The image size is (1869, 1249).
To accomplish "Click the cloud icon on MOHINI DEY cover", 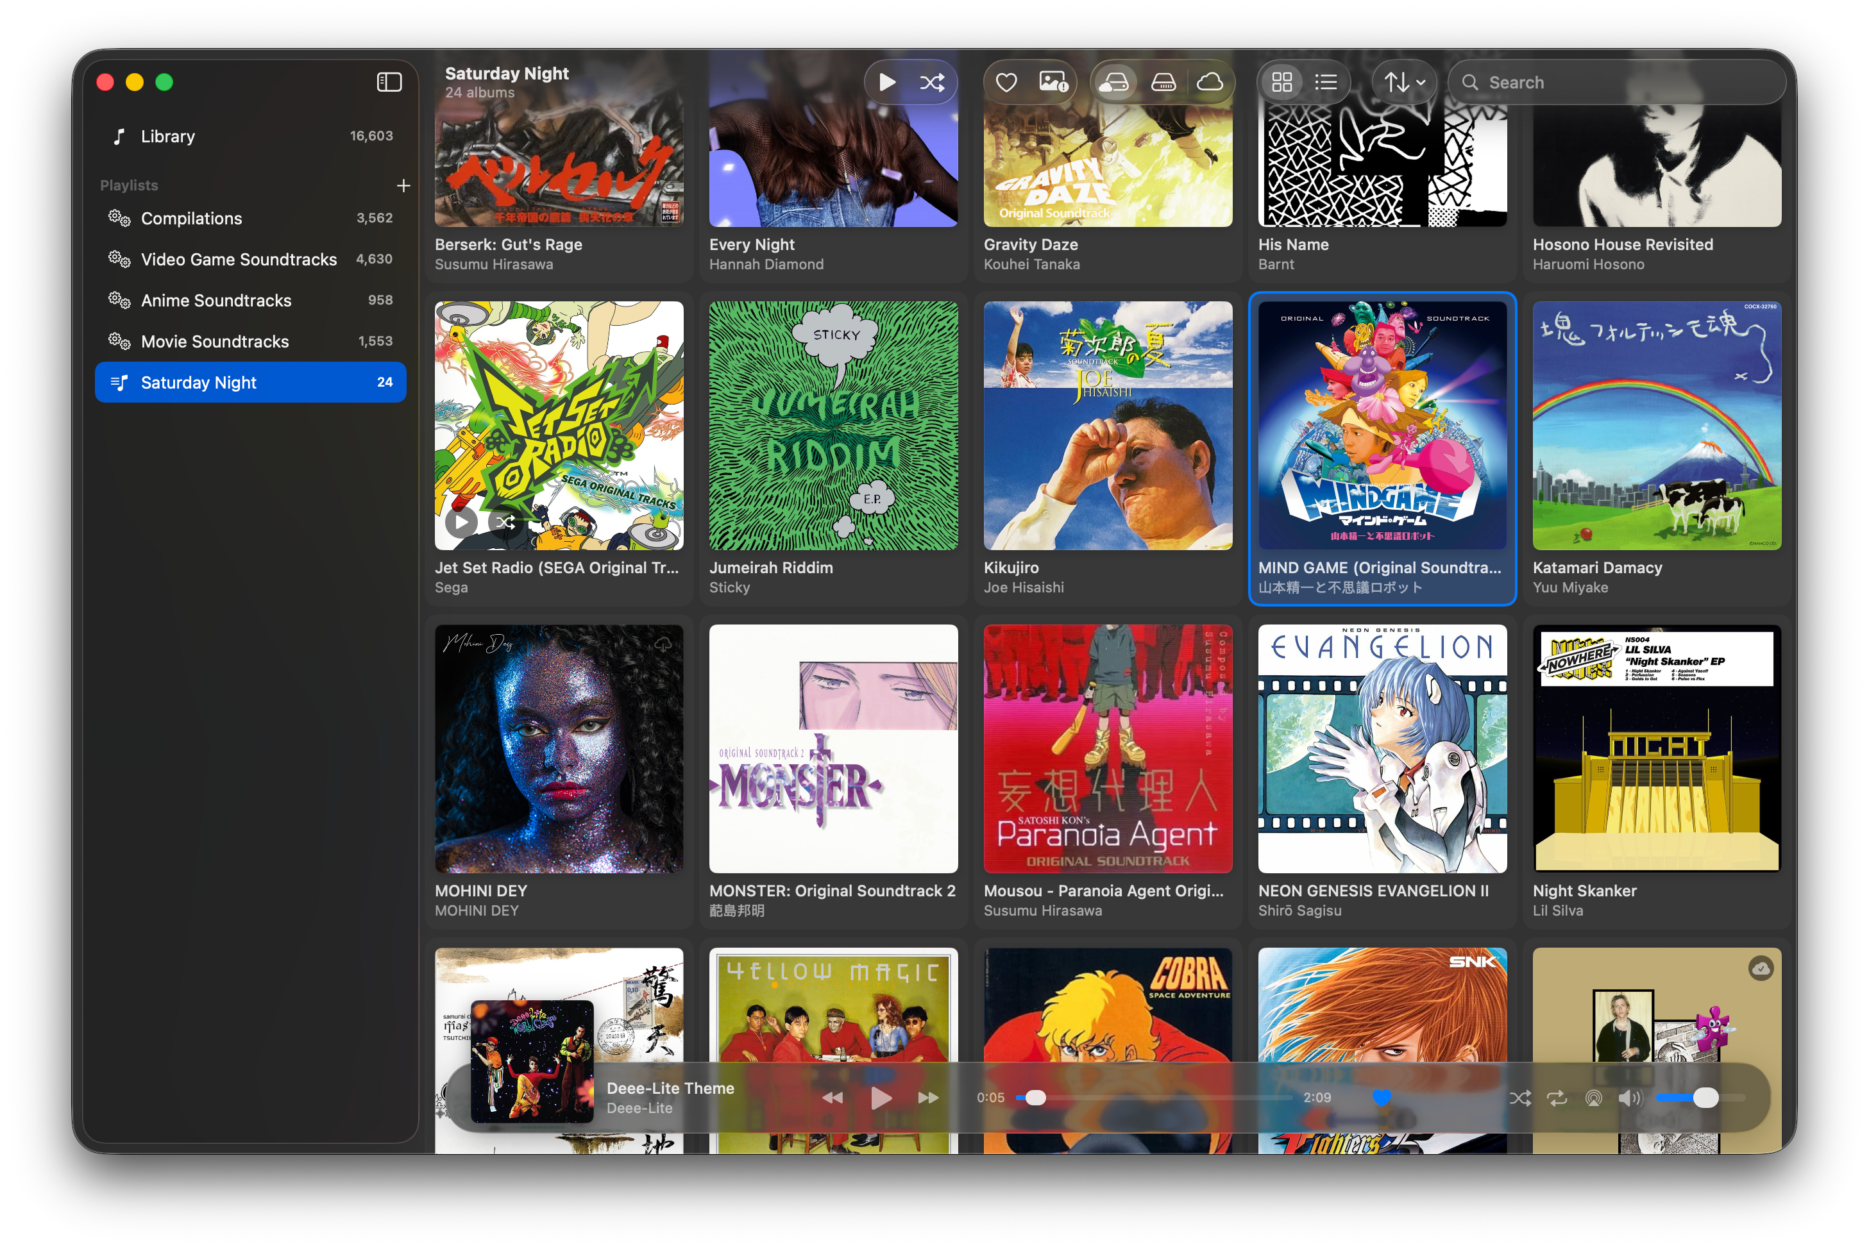I will tap(663, 644).
